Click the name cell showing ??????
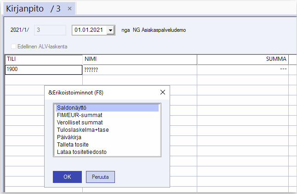The height and width of the screenshot is (194, 297). (x=139, y=70)
